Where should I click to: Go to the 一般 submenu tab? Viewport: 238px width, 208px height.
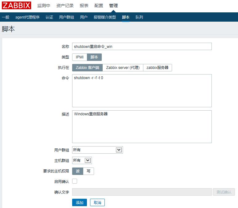[6, 17]
